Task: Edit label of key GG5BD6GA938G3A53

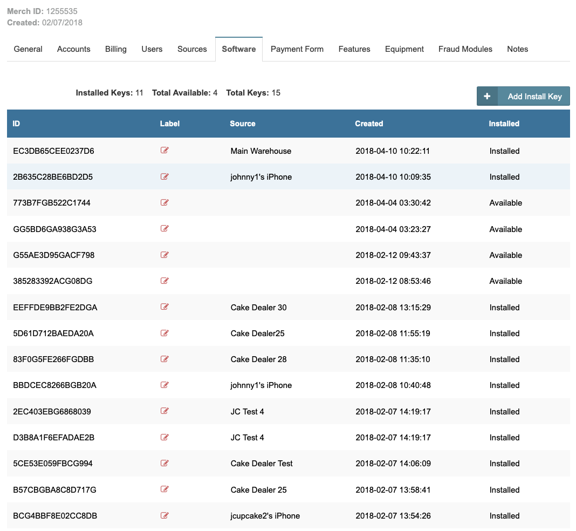Action: coord(164,229)
